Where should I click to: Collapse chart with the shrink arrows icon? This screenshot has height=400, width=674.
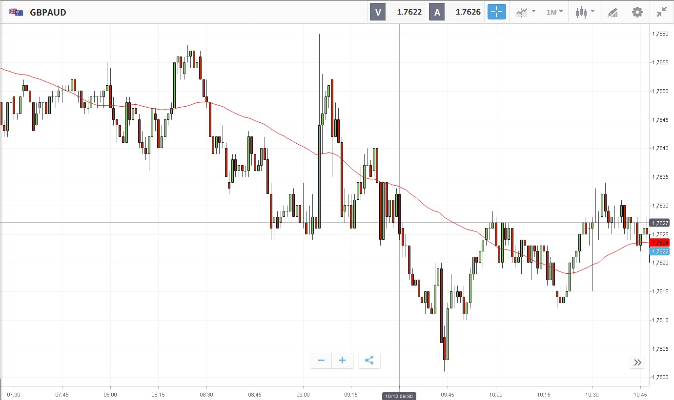(661, 12)
